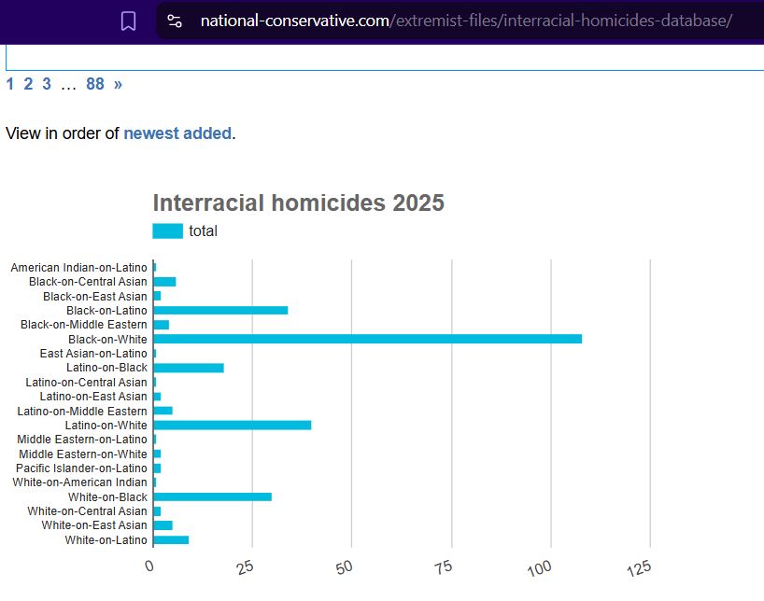Click the 'Latino-on-East Asian' axis label
The height and width of the screenshot is (601, 764).
pos(93,397)
